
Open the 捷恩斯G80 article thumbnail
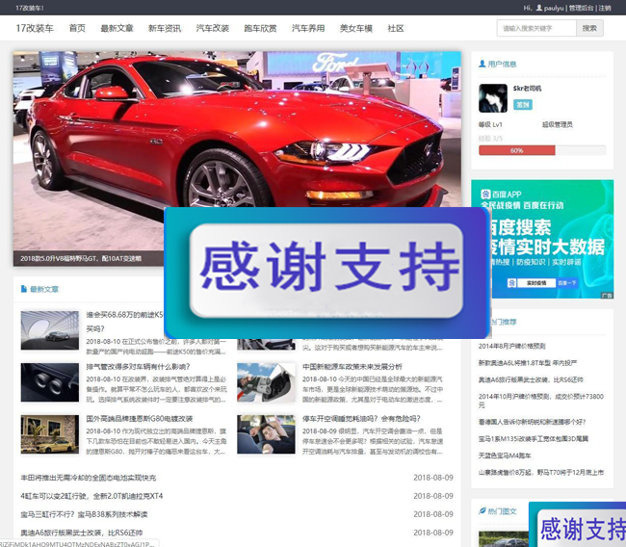pyautogui.click(x=49, y=434)
